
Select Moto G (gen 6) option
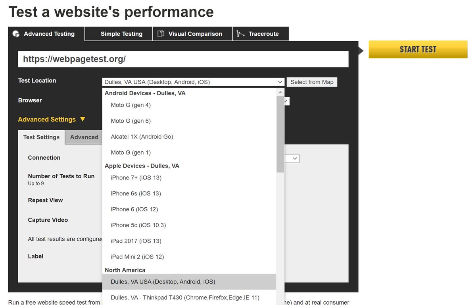click(189, 121)
